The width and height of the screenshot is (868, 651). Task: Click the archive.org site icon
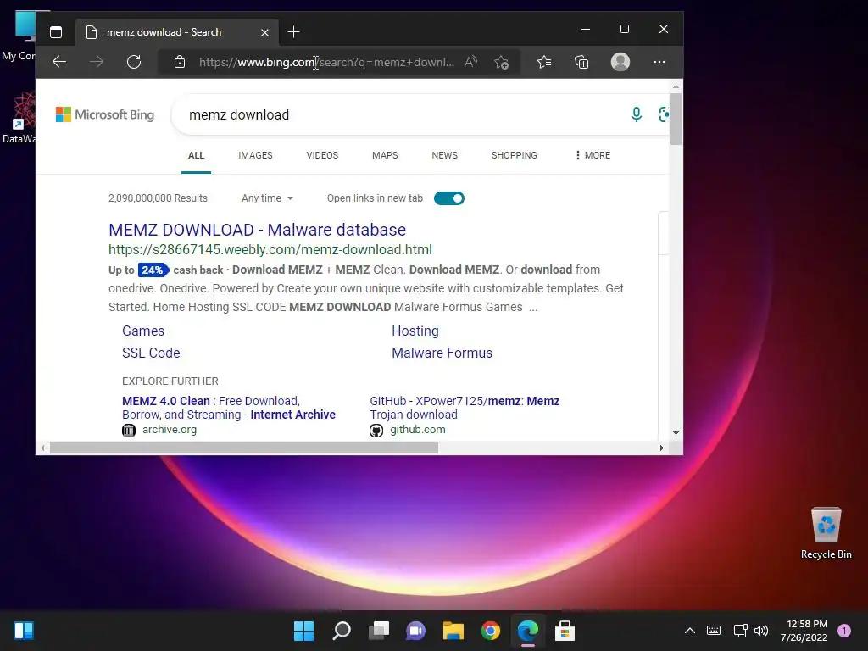[129, 430]
